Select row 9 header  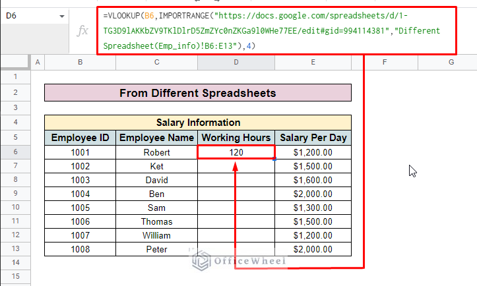[16, 194]
